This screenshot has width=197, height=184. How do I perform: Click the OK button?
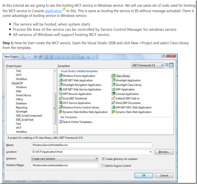click(x=144, y=175)
